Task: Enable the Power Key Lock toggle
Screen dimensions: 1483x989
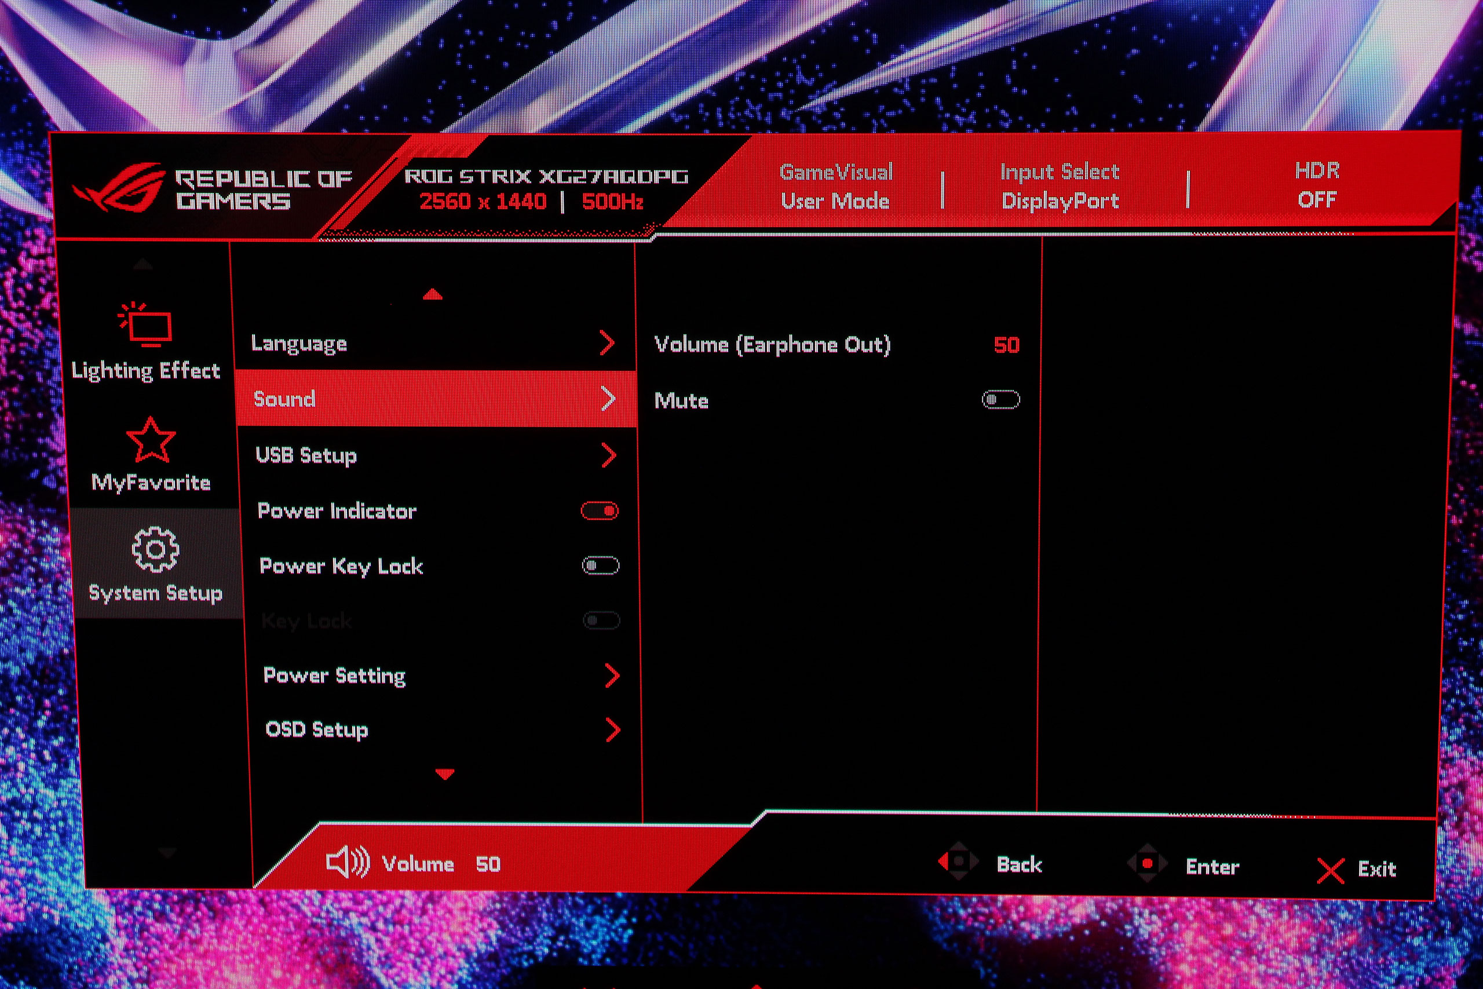Action: click(x=600, y=565)
